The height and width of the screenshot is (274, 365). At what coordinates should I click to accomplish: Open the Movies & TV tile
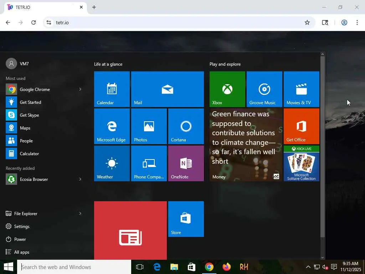click(302, 89)
